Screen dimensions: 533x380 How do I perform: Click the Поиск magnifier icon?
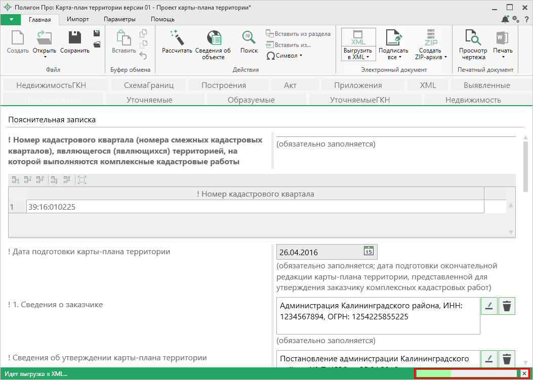pyautogui.click(x=249, y=38)
